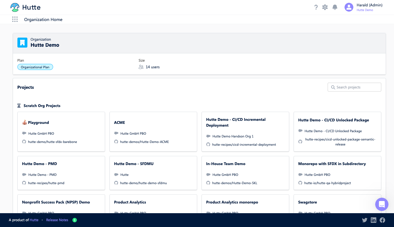Open the app launcher grid icon

click(x=15, y=19)
